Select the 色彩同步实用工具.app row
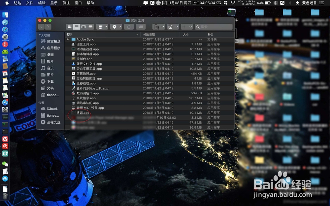Image resolution: width=330 pixels, height=206 pixels. pos(149,88)
